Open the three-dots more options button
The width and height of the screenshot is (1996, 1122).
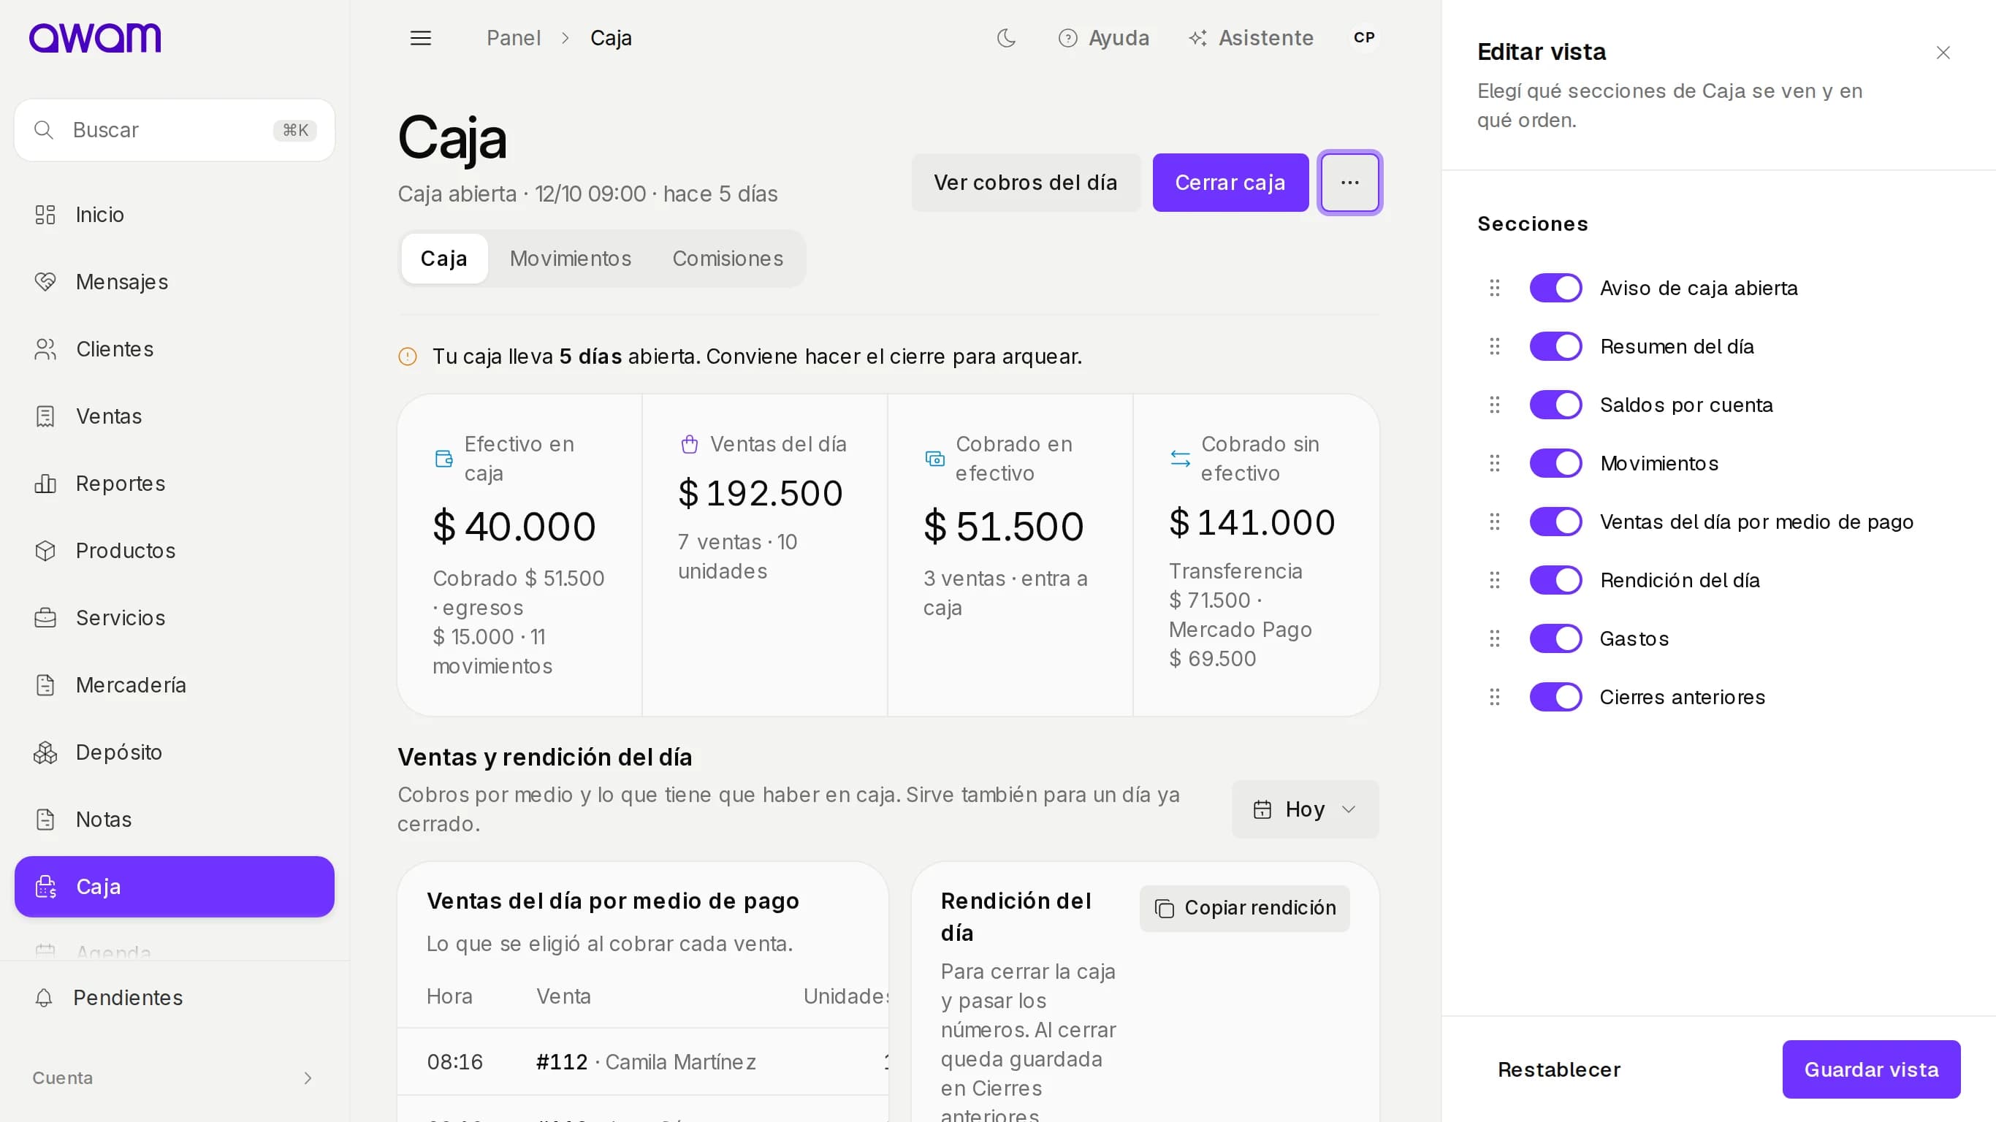click(1349, 183)
